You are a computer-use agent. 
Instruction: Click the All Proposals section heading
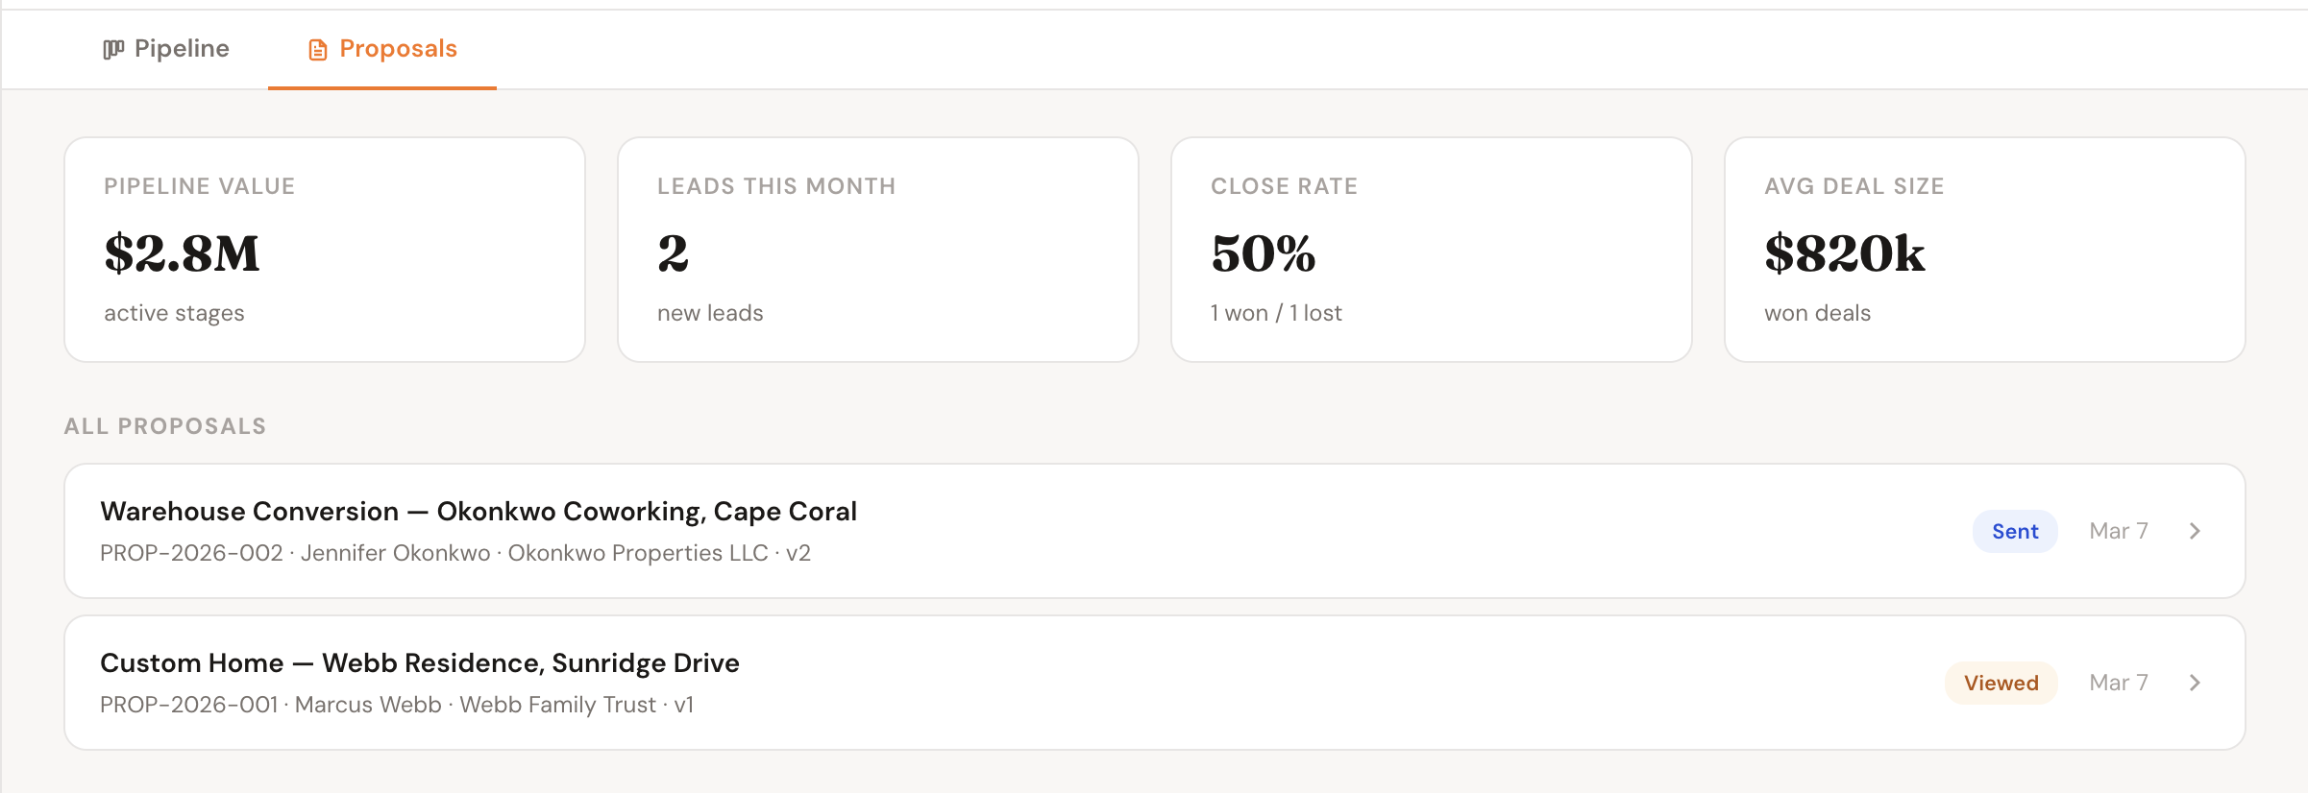165,426
